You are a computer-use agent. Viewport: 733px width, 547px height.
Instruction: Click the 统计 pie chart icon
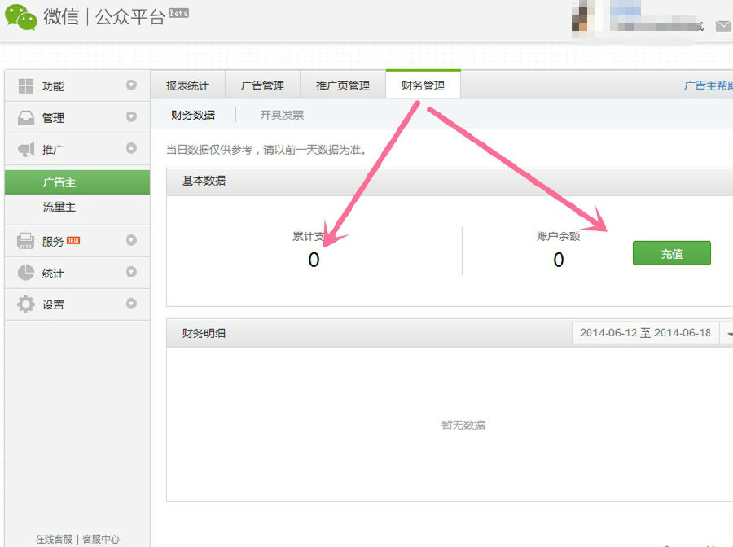click(x=26, y=273)
